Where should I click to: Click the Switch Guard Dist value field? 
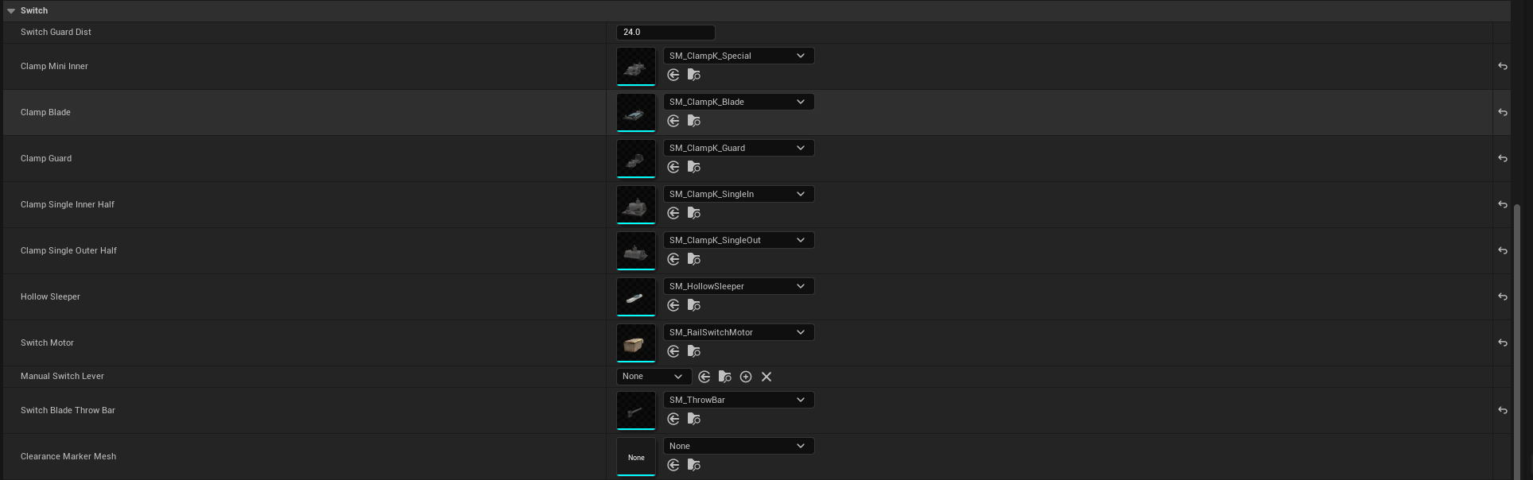665,33
